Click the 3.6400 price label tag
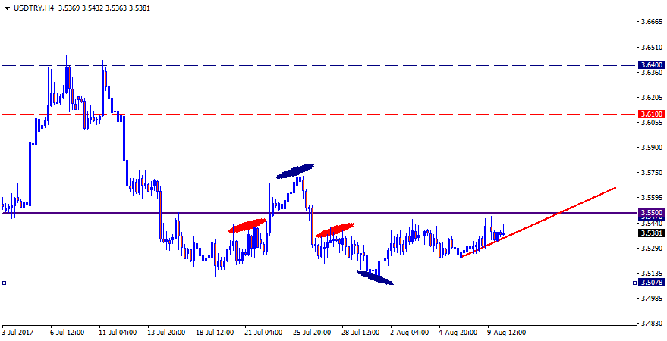The height and width of the screenshot is (341, 667). (x=652, y=65)
